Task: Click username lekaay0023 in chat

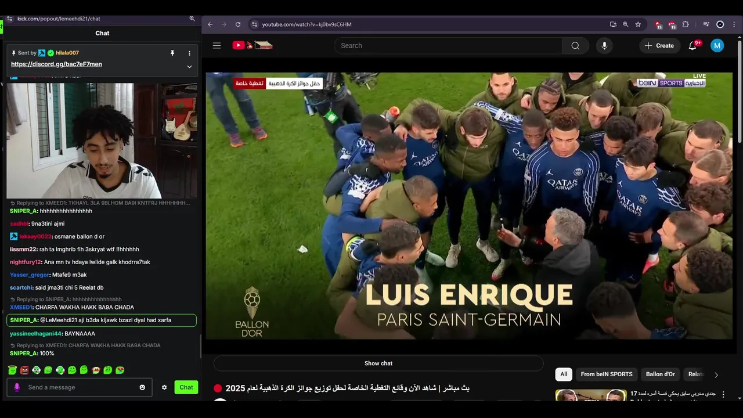Action: tap(35, 236)
